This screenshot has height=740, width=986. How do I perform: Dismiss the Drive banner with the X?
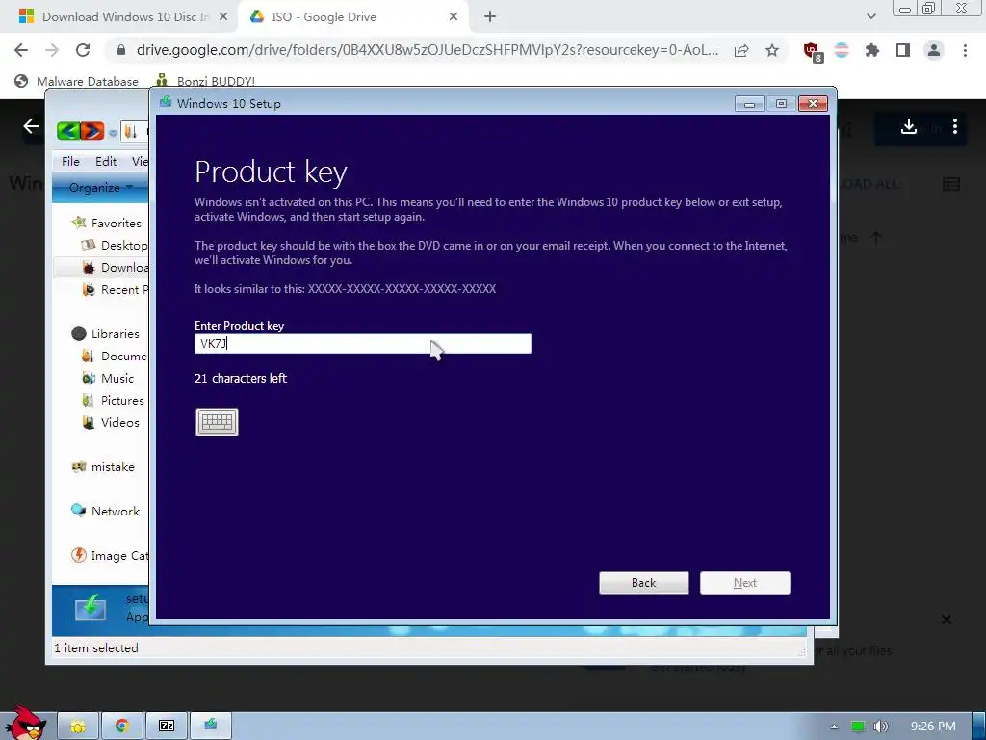point(947,620)
